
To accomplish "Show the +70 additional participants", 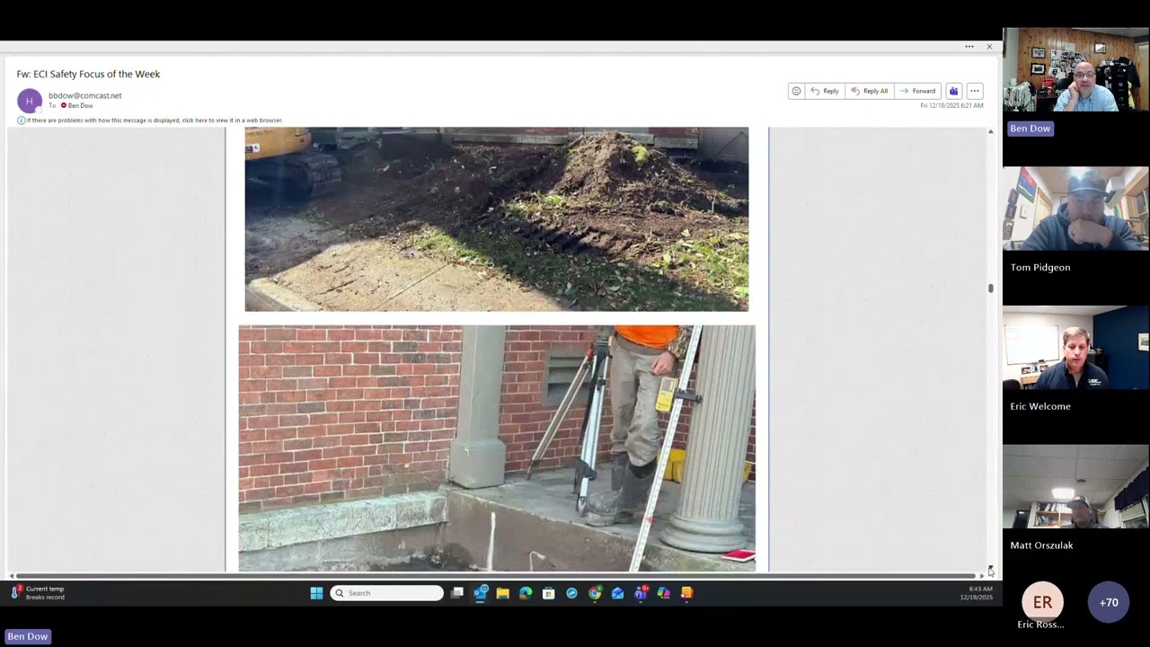I will 1109,602.
